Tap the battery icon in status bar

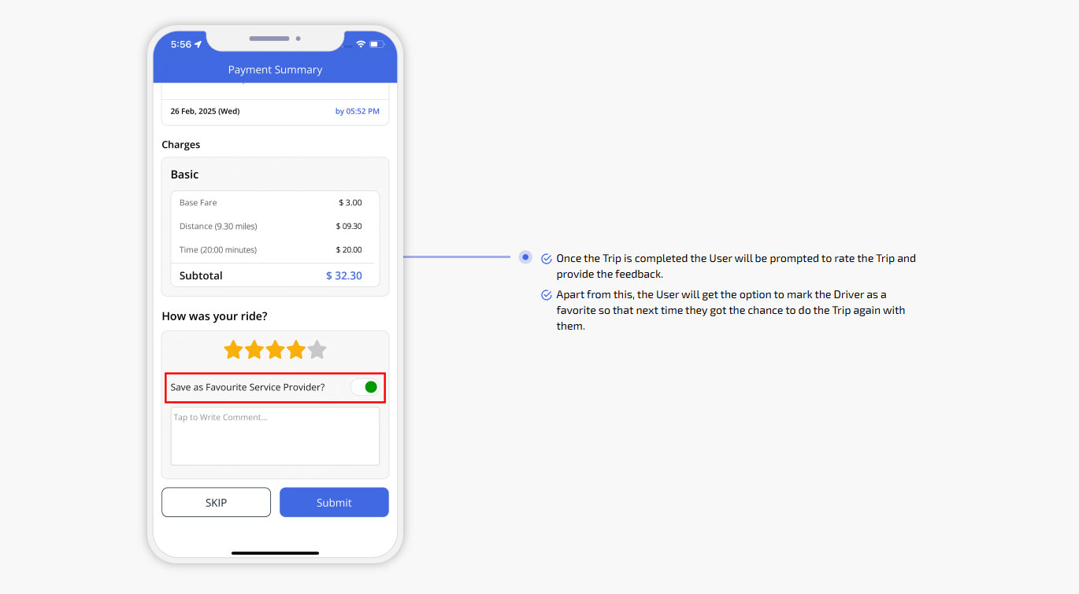(x=376, y=44)
